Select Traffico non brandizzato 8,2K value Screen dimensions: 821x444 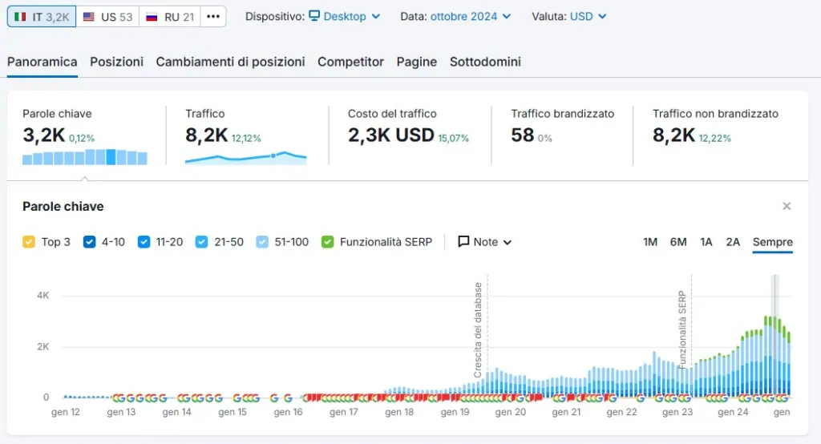point(673,135)
